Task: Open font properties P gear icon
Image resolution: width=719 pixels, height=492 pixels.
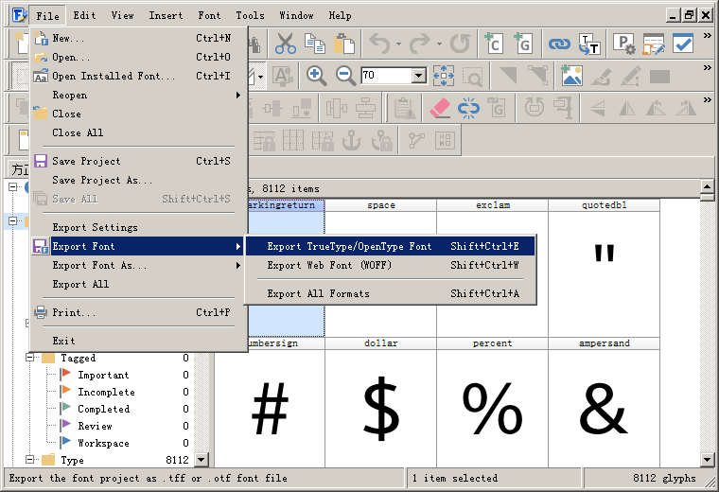Action: pyautogui.click(x=624, y=44)
